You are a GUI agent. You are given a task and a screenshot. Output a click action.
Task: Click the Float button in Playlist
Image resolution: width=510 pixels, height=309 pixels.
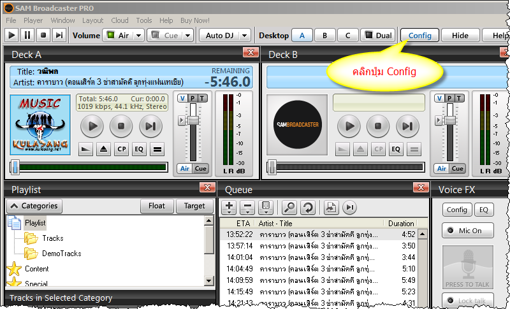coord(157,206)
